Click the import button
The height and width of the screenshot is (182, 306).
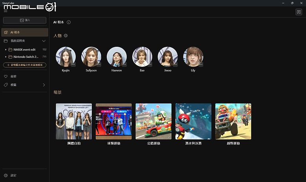tap(25, 20)
